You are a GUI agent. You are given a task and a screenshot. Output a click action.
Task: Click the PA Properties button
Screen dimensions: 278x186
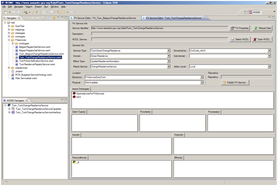click(240, 28)
